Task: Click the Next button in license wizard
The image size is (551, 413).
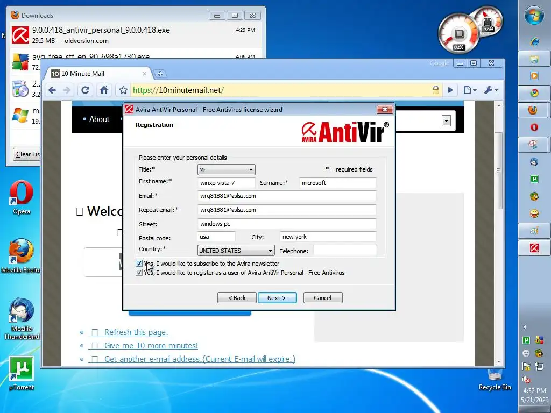Action: click(x=277, y=298)
